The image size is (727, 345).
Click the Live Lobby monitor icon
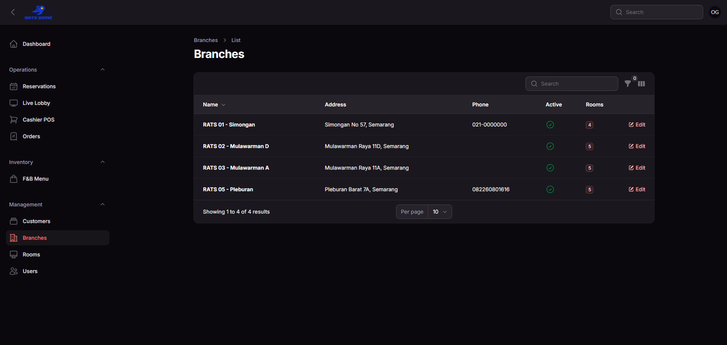pos(14,103)
